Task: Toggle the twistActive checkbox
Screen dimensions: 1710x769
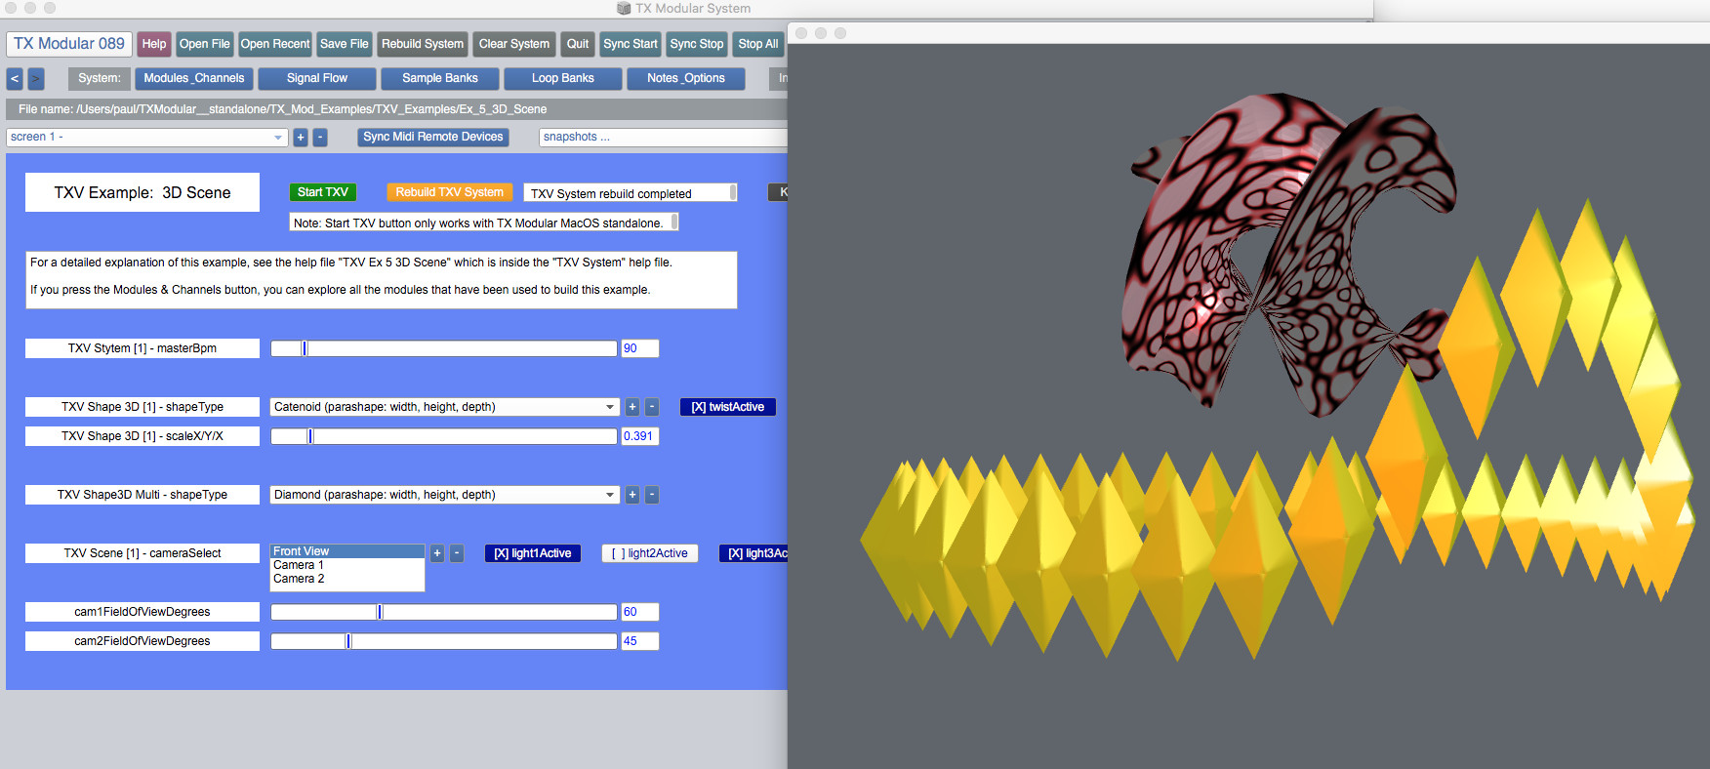Action: pyautogui.click(x=727, y=407)
